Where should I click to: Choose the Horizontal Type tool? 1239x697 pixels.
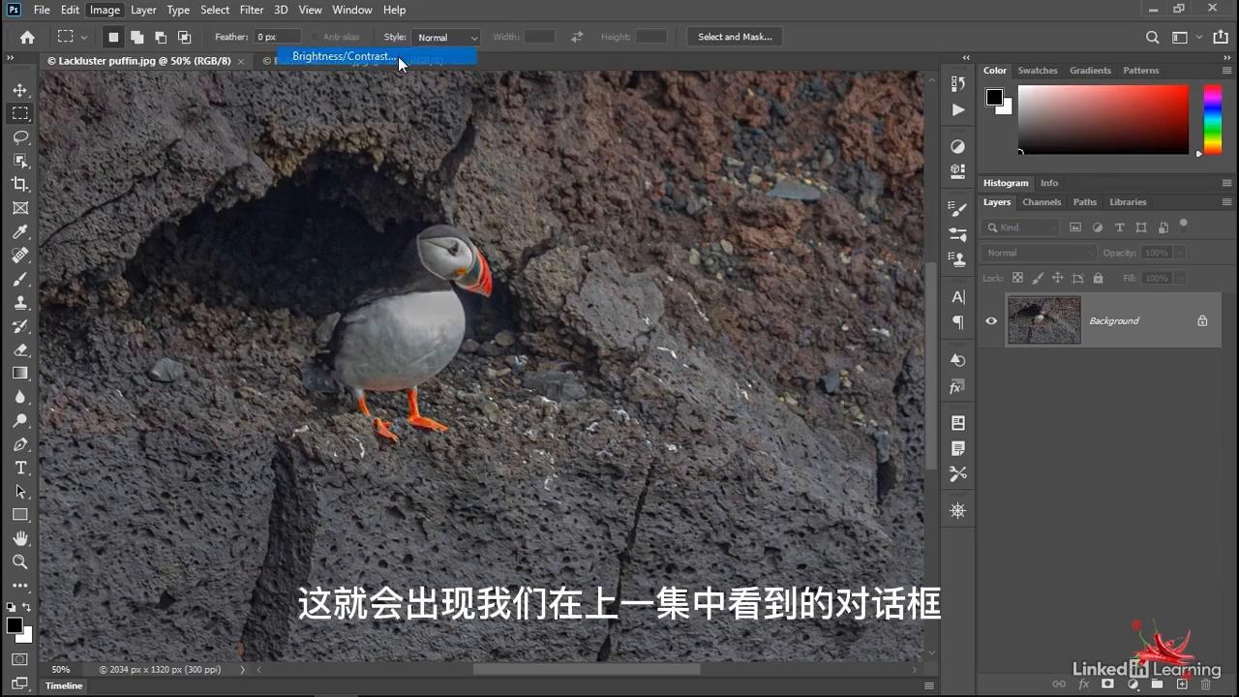point(20,467)
